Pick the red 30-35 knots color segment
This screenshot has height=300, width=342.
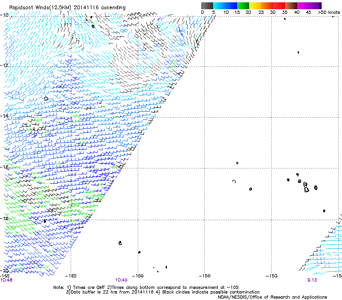point(279,6)
